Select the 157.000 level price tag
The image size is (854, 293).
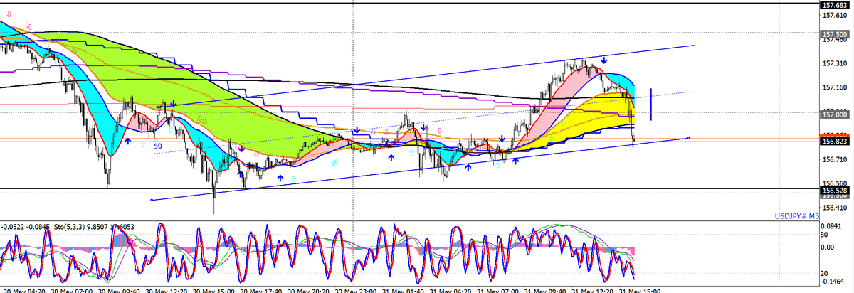[x=835, y=114]
